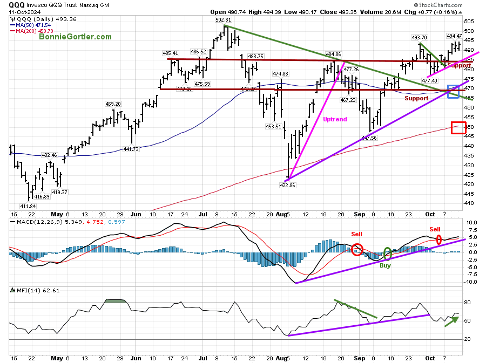Click the 494.47 recent high label

(x=454, y=36)
